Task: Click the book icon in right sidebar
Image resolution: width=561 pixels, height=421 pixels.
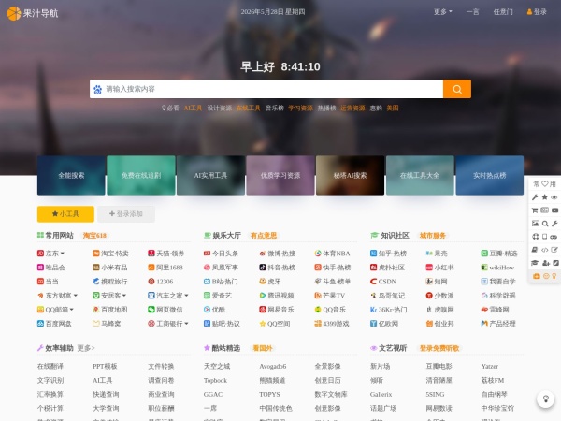Action: [535, 250]
